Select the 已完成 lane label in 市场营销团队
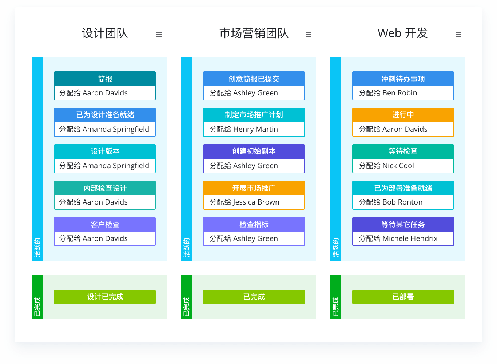 pyautogui.click(x=187, y=307)
